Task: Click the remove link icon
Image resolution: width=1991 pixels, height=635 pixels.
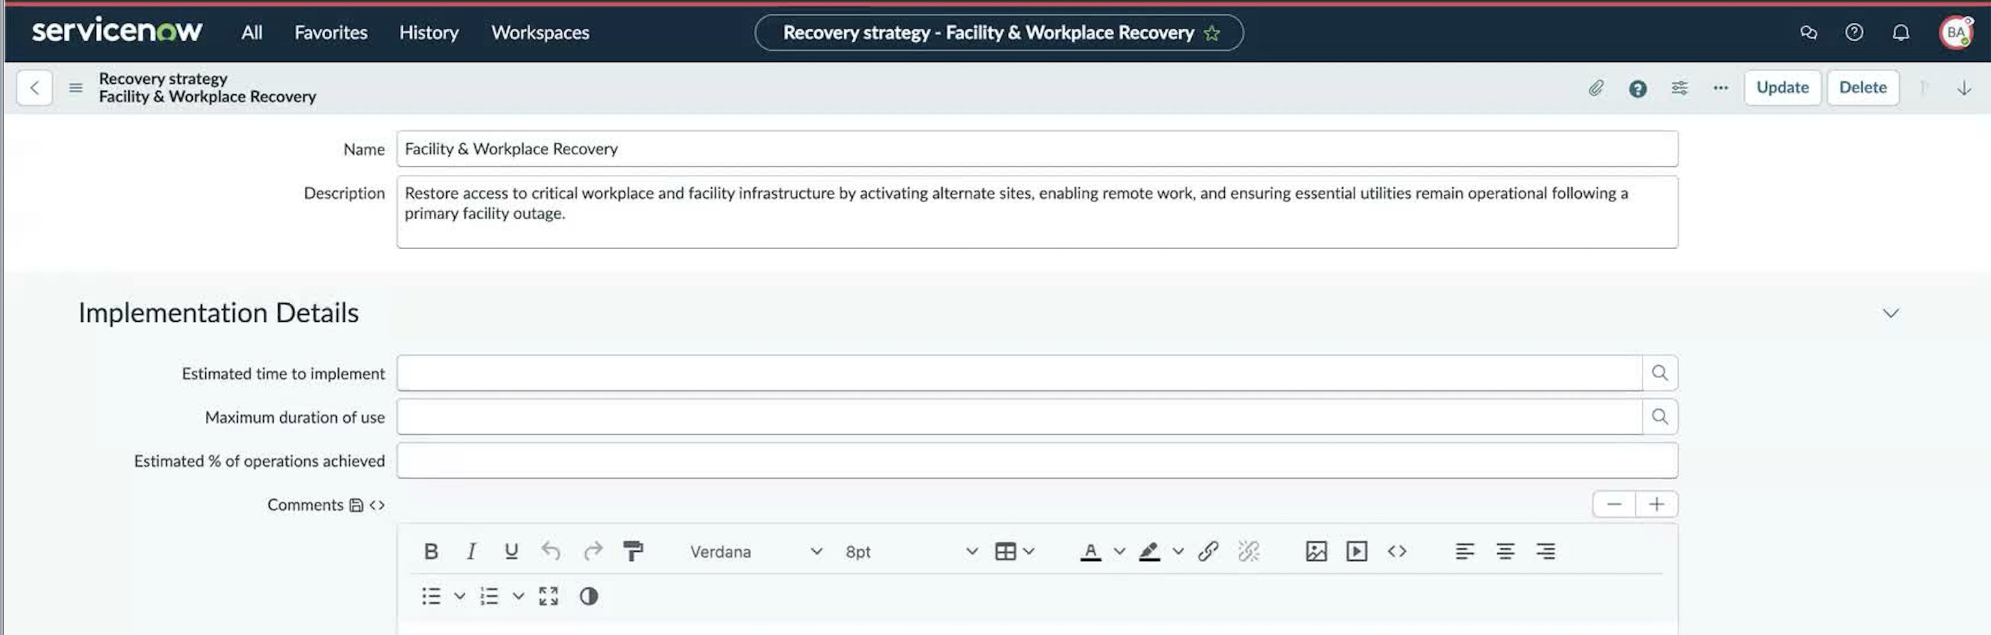Action: [1248, 552]
